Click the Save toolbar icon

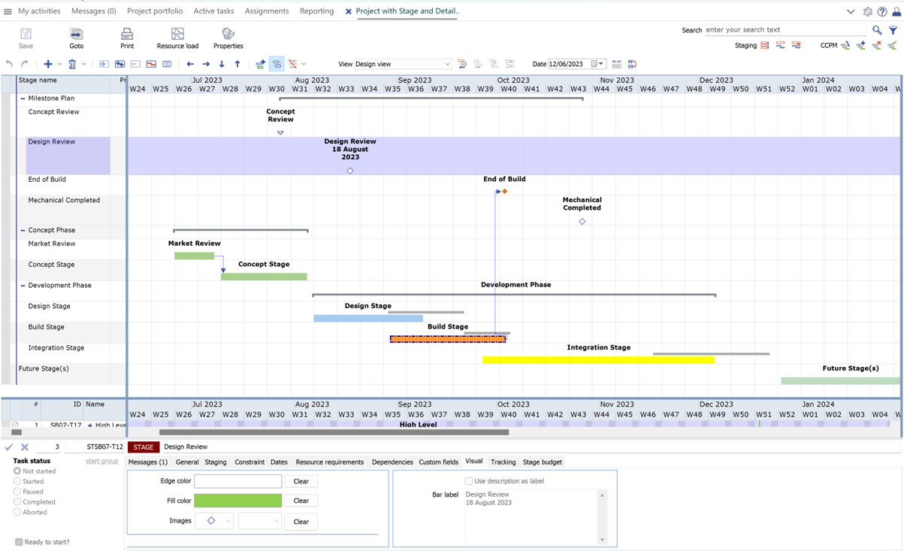26,38
